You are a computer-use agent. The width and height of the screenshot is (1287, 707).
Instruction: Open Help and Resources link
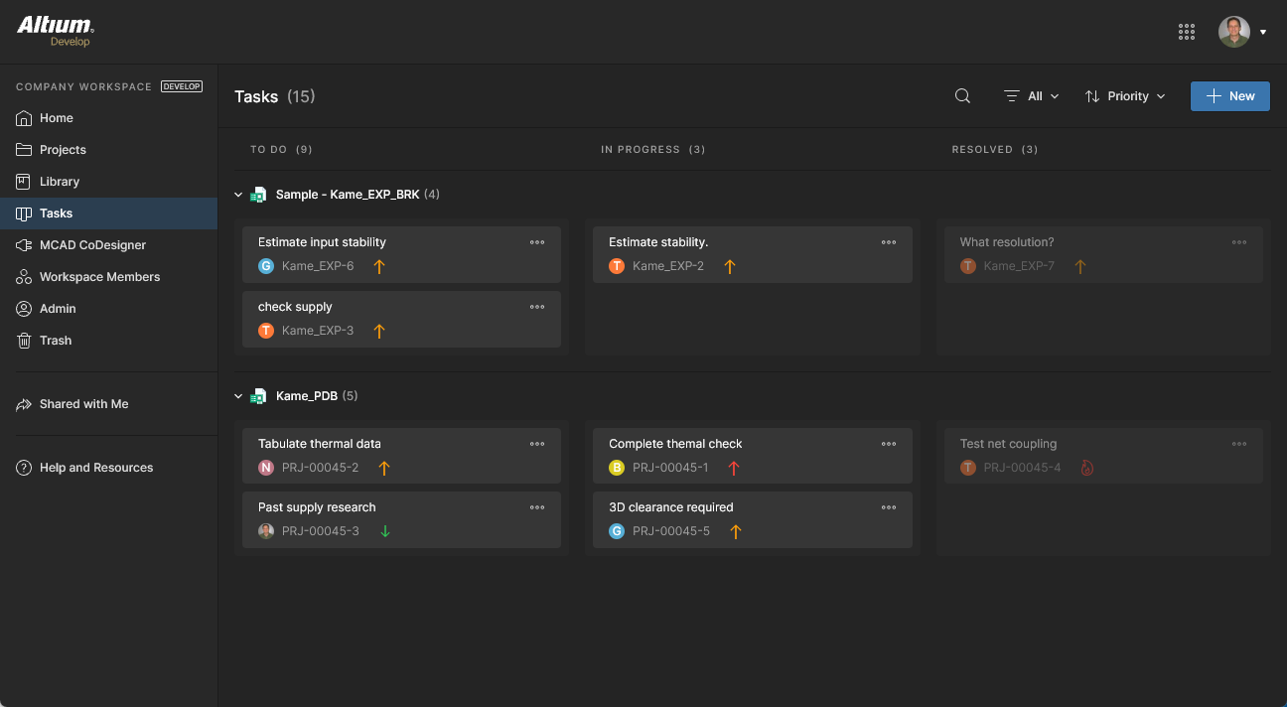(x=96, y=468)
